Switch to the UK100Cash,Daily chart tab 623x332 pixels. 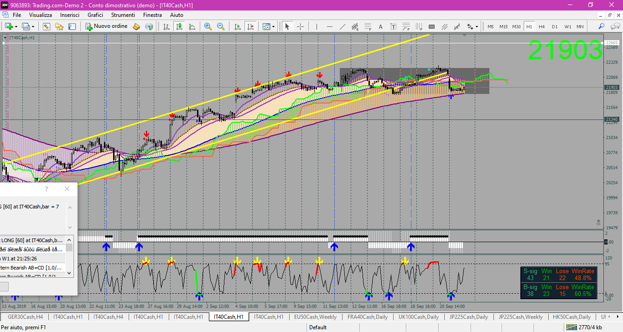tap(419, 317)
